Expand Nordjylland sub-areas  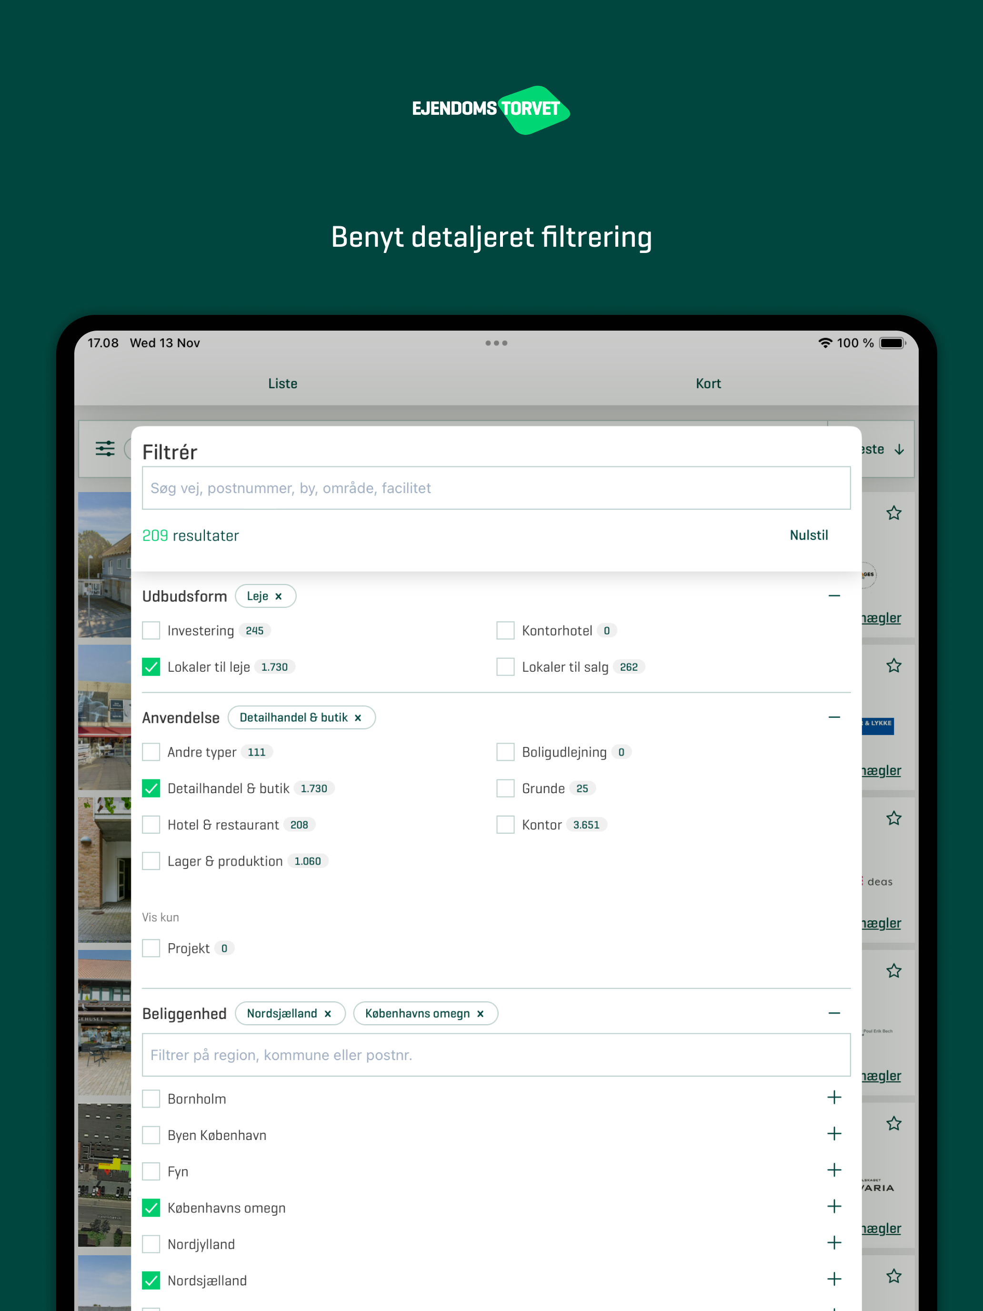click(x=834, y=1243)
